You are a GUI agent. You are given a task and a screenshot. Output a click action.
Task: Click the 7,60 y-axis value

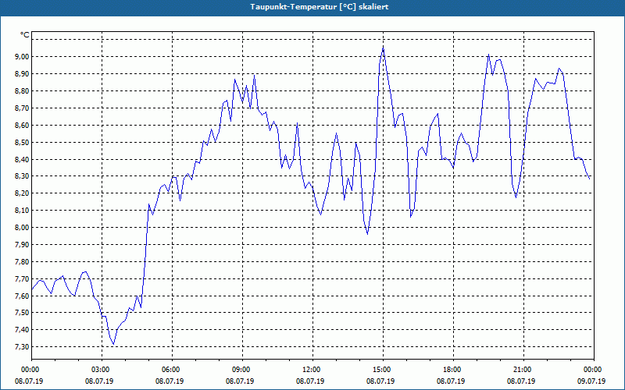pyautogui.click(x=23, y=296)
